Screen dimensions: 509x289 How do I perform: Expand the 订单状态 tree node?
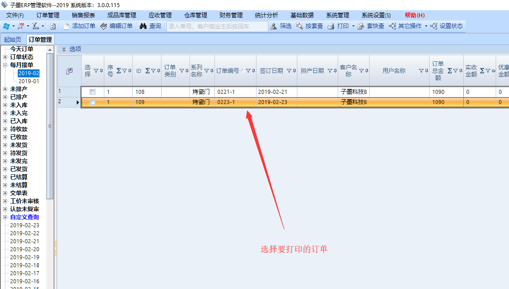5,57
